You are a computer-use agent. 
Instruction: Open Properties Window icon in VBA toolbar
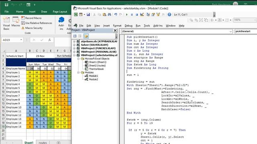153,14
